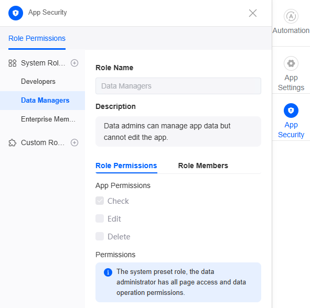
Task: Toggle the Check app permission checkbox
Action: tap(100, 201)
